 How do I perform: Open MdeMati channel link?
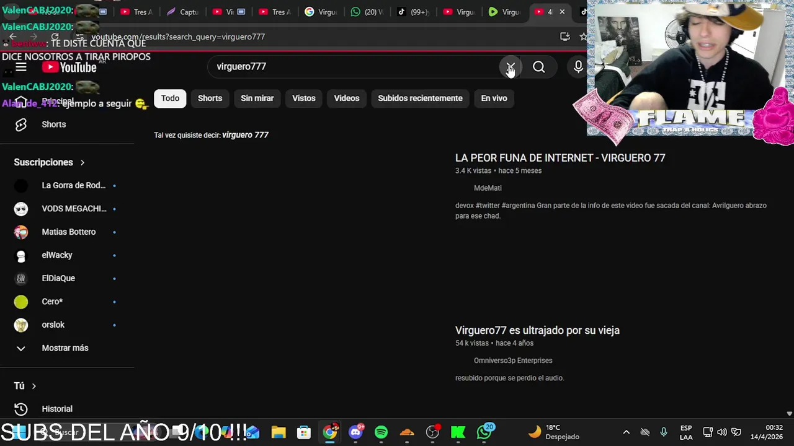[x=488, y=188]
